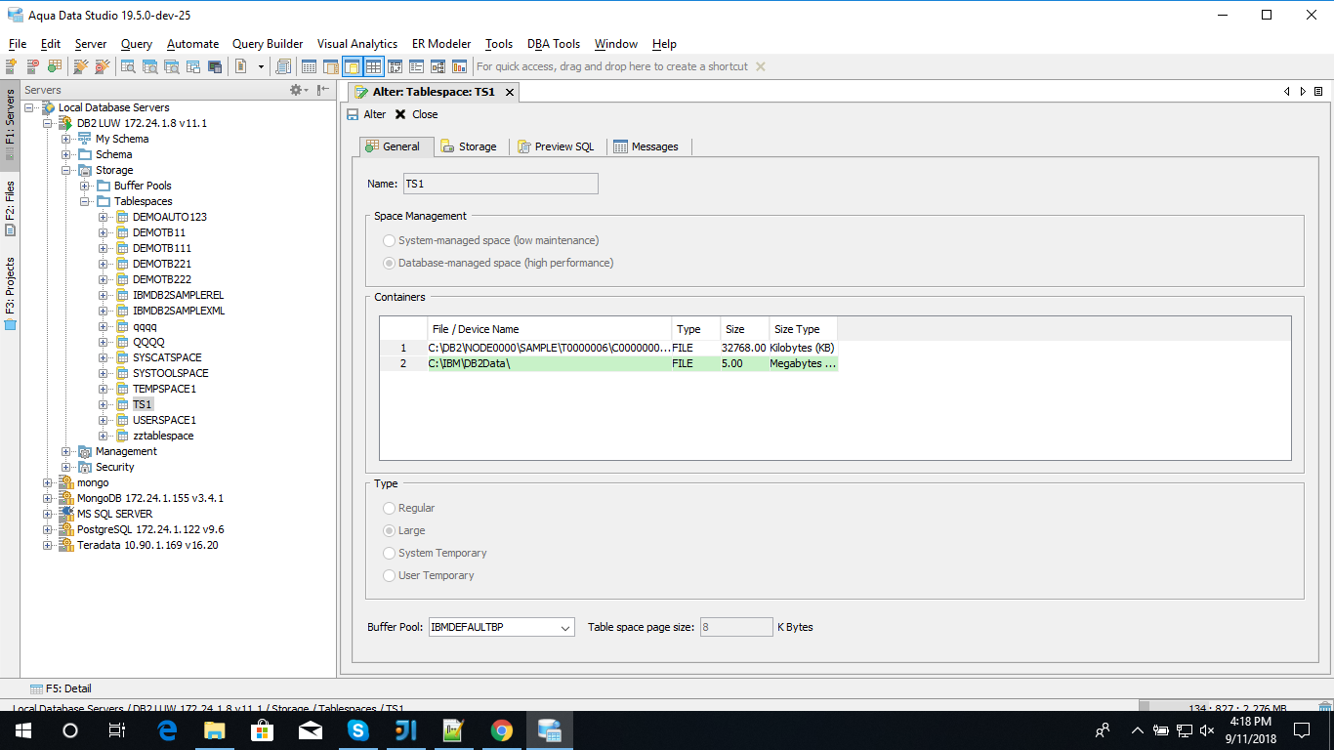This screenshot has height=750, width=1334.
Task: Select Database-managed space radio button
Action: click(x=390, y=263)
